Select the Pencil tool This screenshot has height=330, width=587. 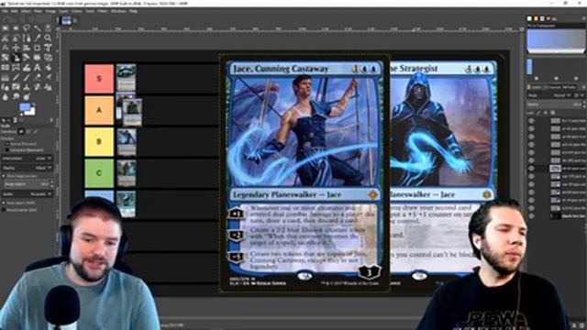16,77
